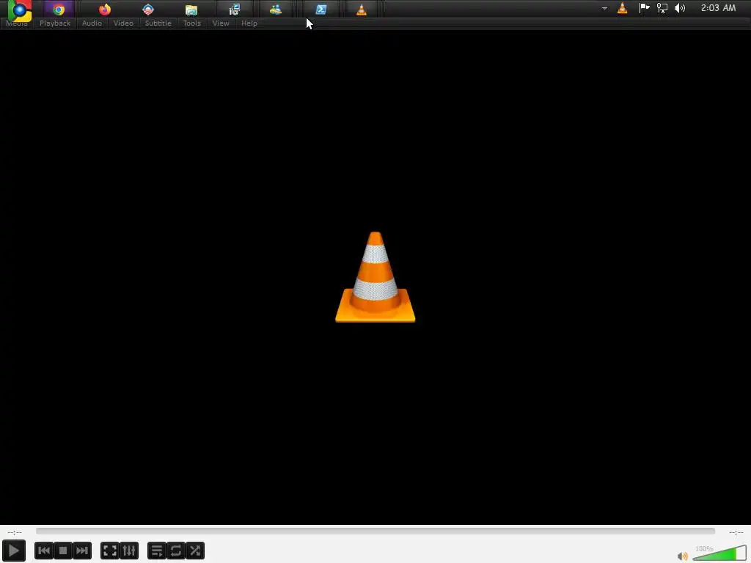This screenshot has width=751, height=563.
Task: Toggle random shuffle playback
Action: pos(195,551)
